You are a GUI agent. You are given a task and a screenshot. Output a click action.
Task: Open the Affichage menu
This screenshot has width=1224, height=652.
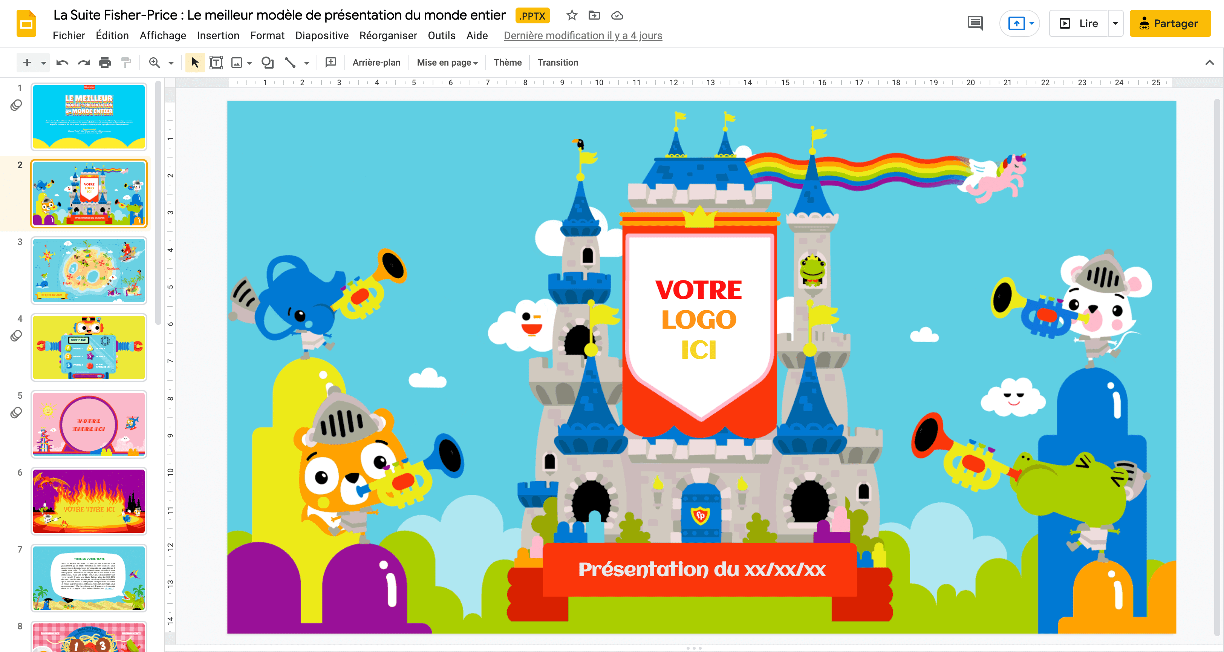point(163,36)
